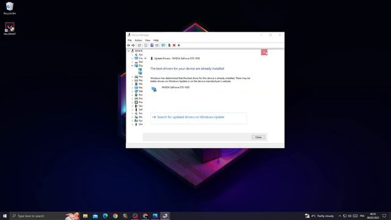This screenshot has width=391, height=220.
Task: Expand the Universal Serial Bus category
Action: point(133,124)
